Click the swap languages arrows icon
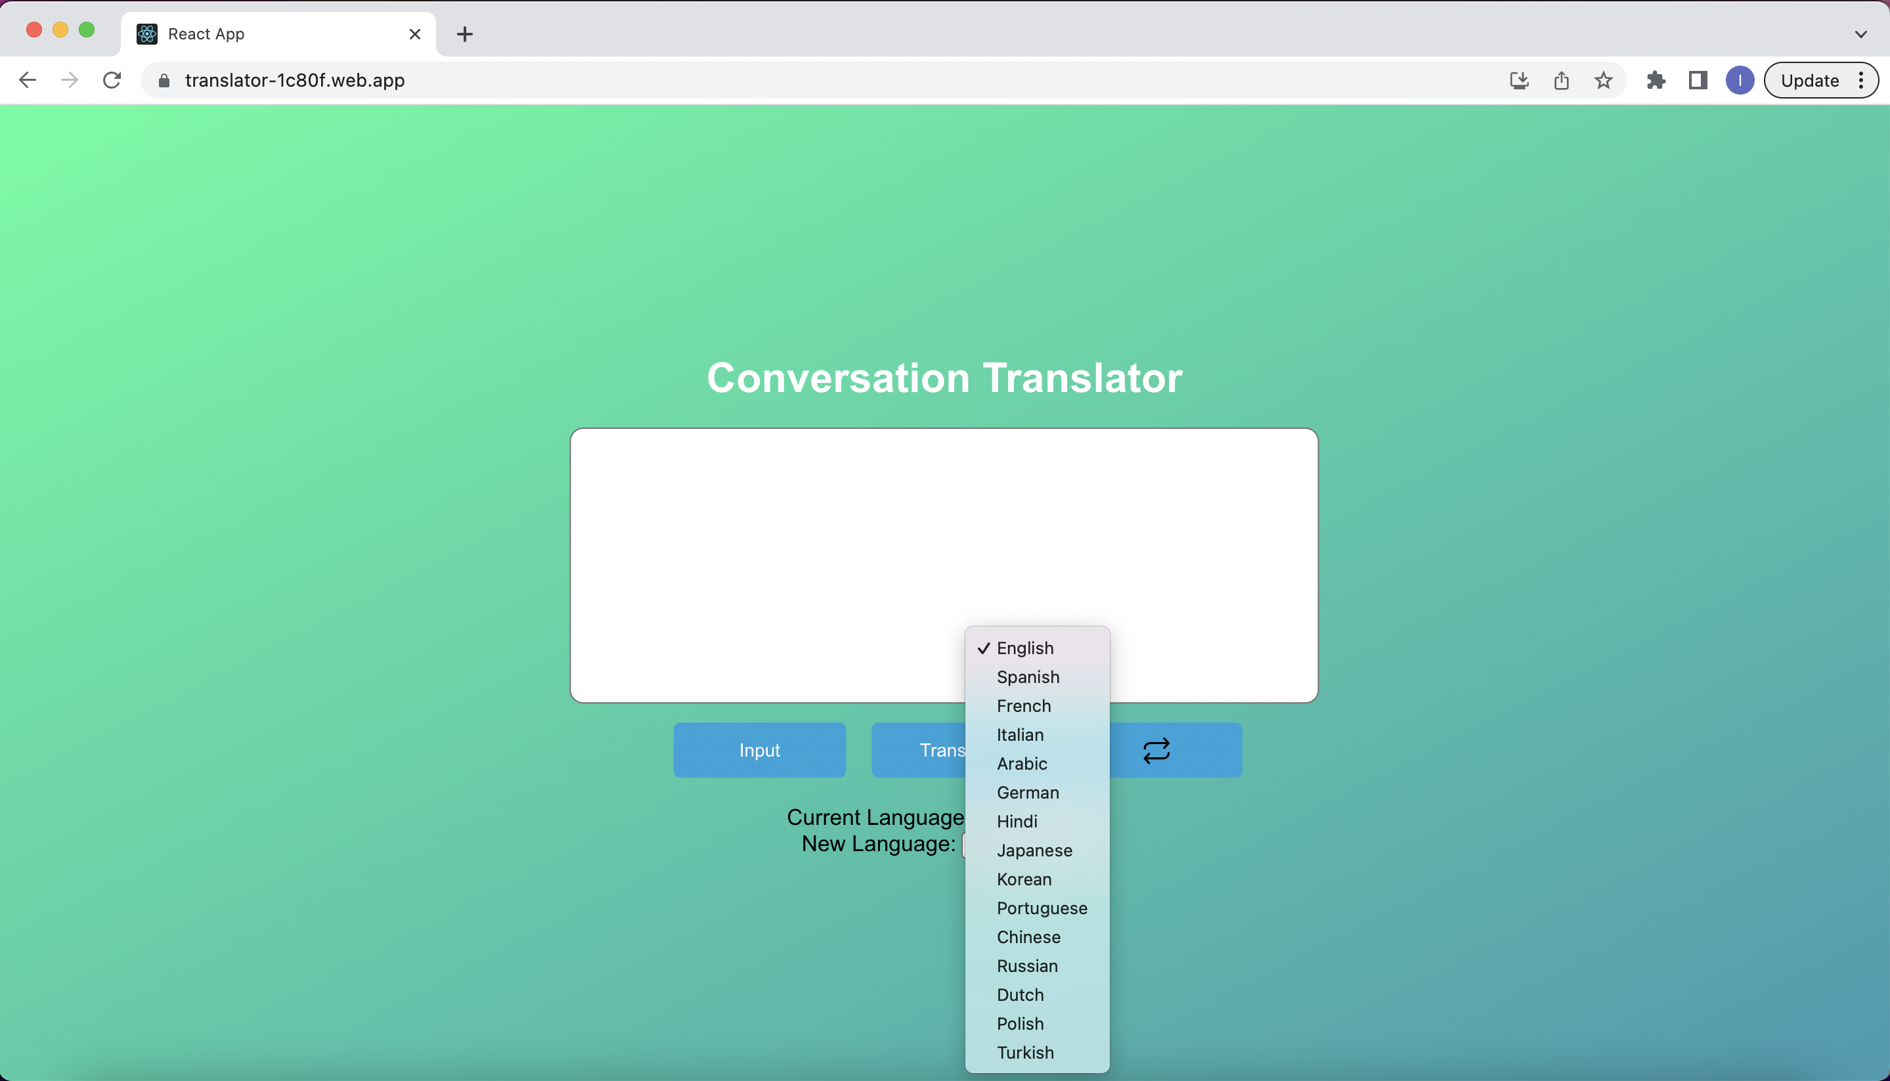Screen dimensions: 1890x1081 (x=1156, y=750)
